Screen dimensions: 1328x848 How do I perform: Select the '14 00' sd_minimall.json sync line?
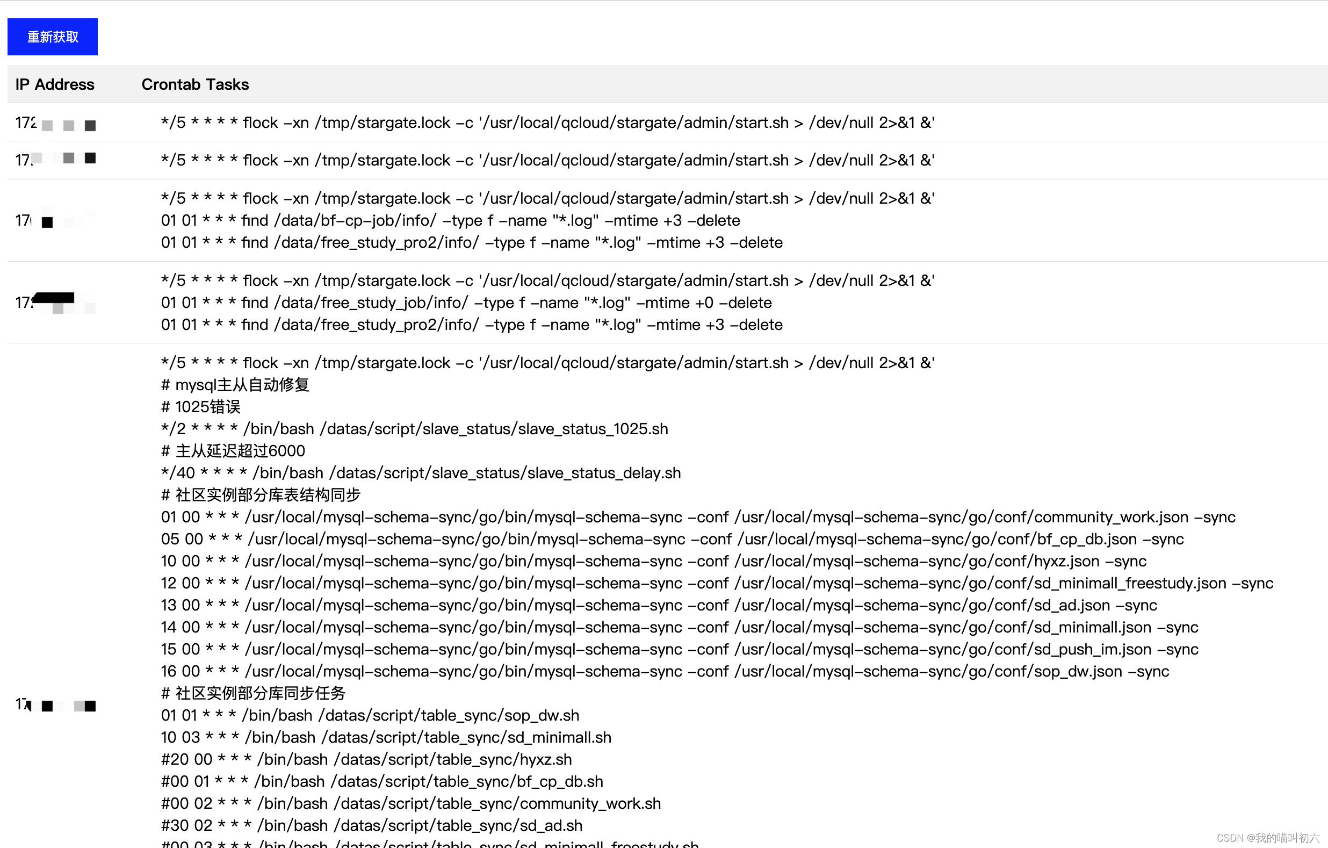point(680,627)
